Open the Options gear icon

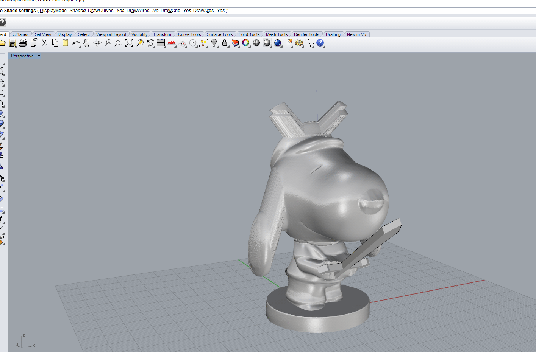click(299, 43)
